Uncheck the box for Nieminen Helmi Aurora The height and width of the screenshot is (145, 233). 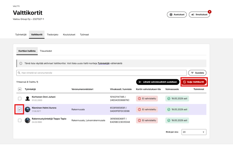pyautogui.click(x=19, y=110)
